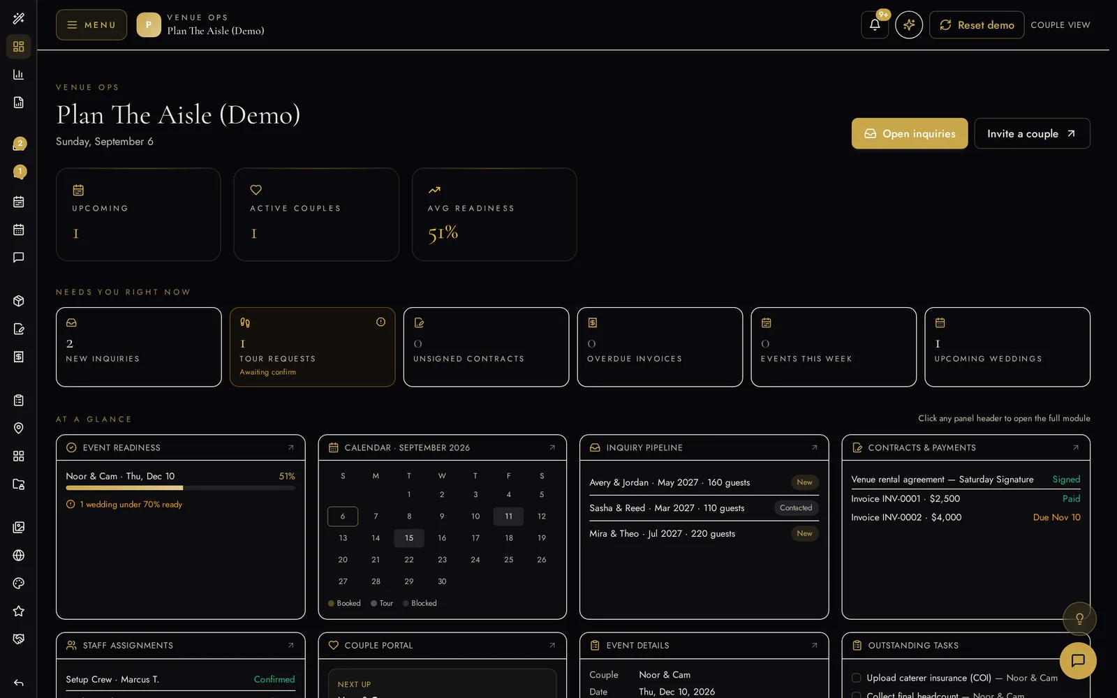Select September 6 on calendar
1117x698 pixels.
coord(343,517)
